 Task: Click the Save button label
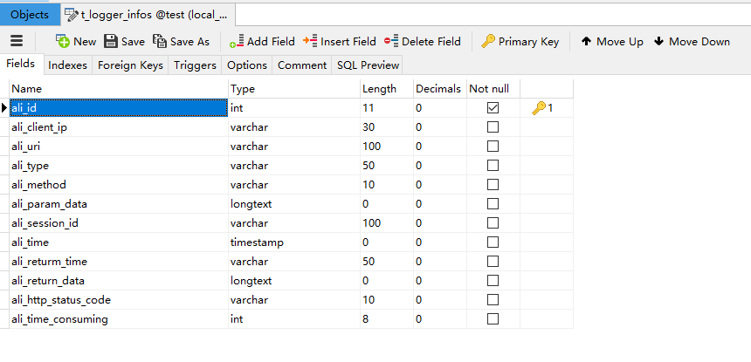click(x=133, y=42)
